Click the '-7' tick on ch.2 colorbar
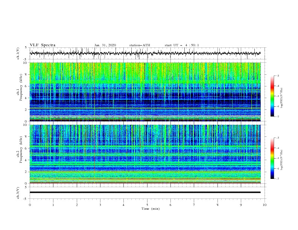The image size is (298, 230). [x=277, y=179]
